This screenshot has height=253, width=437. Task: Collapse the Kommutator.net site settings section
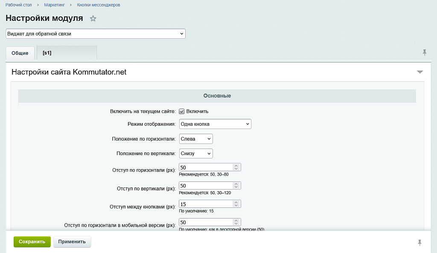coord(420,72)
